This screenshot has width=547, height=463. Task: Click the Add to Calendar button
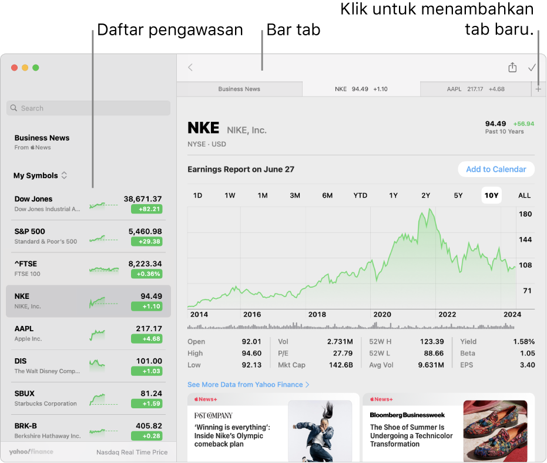pyautogui.click(x=496, y=169)
